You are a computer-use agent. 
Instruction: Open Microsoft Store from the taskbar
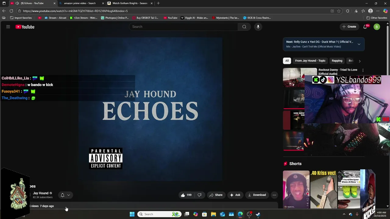pyautogui.click(x=204, y=214)
